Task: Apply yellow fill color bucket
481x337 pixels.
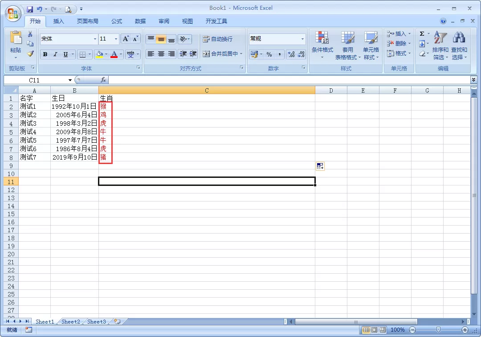Action: (99, 54)
